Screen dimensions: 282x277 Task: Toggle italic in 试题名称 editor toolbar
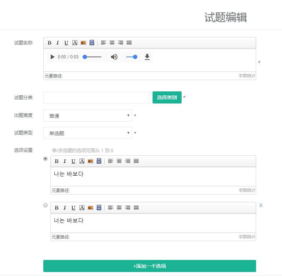(x=57, y=43)
